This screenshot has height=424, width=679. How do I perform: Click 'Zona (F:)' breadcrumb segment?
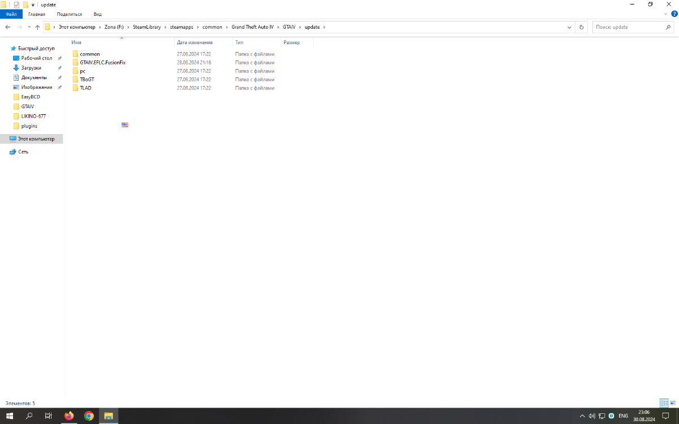pos(114,27)
